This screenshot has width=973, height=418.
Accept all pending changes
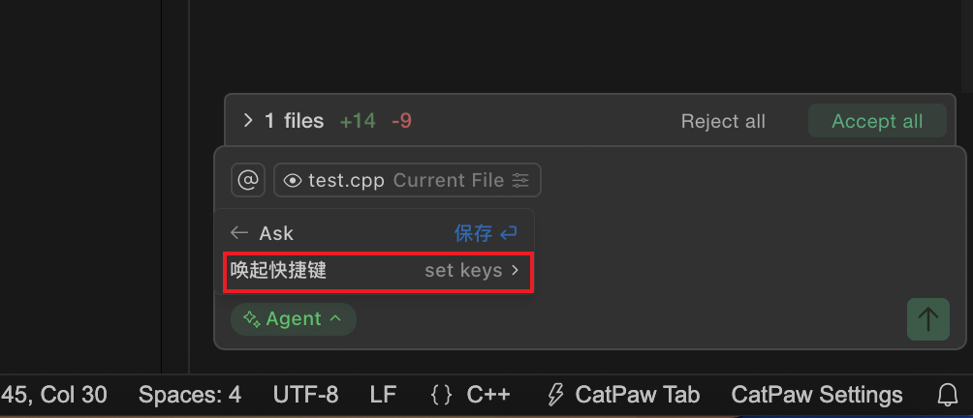(x=877, y=121)
